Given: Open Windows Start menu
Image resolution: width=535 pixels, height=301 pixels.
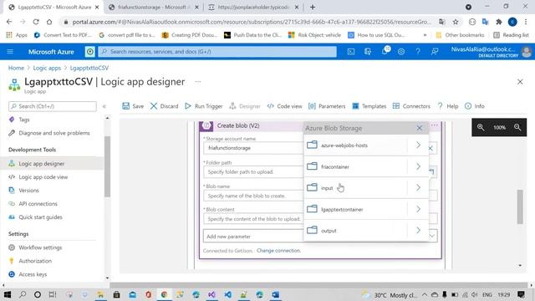Looking at the screenshot, I should point(8,294).
